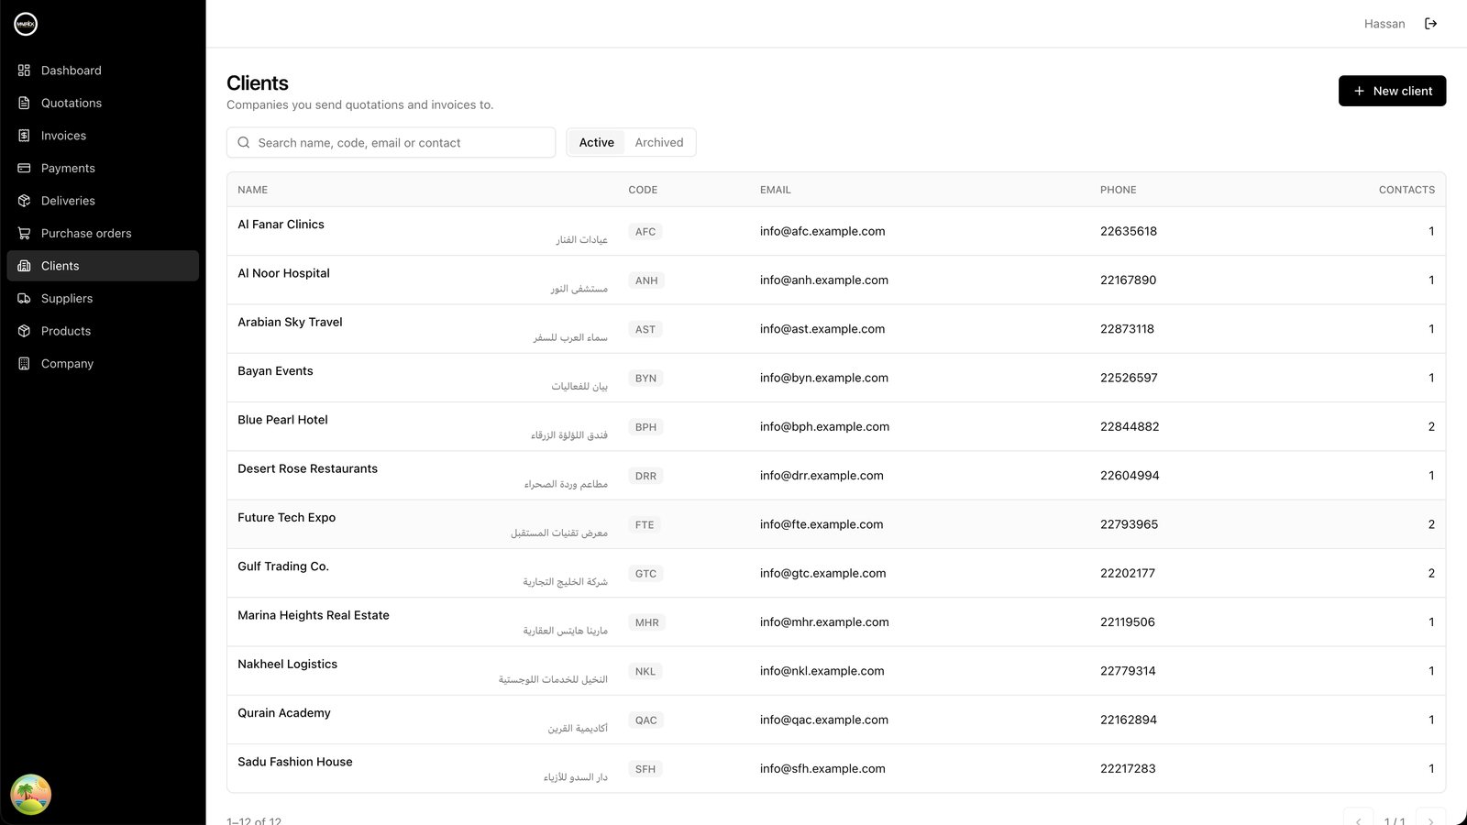
Task: Select Sadu Fashion House client name
Action: pos(295,762)
